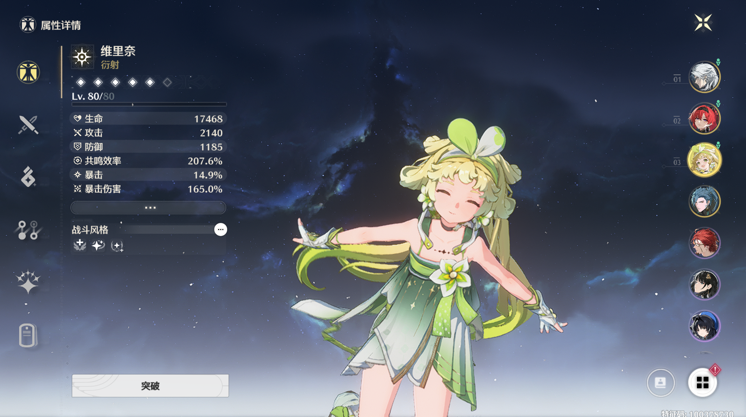Click the 防御 stat row showing 1185

149,147
